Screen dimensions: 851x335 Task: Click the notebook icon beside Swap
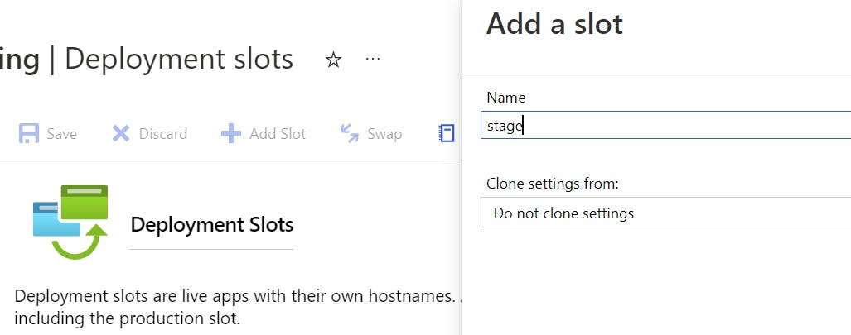click(x=447, y=134)
